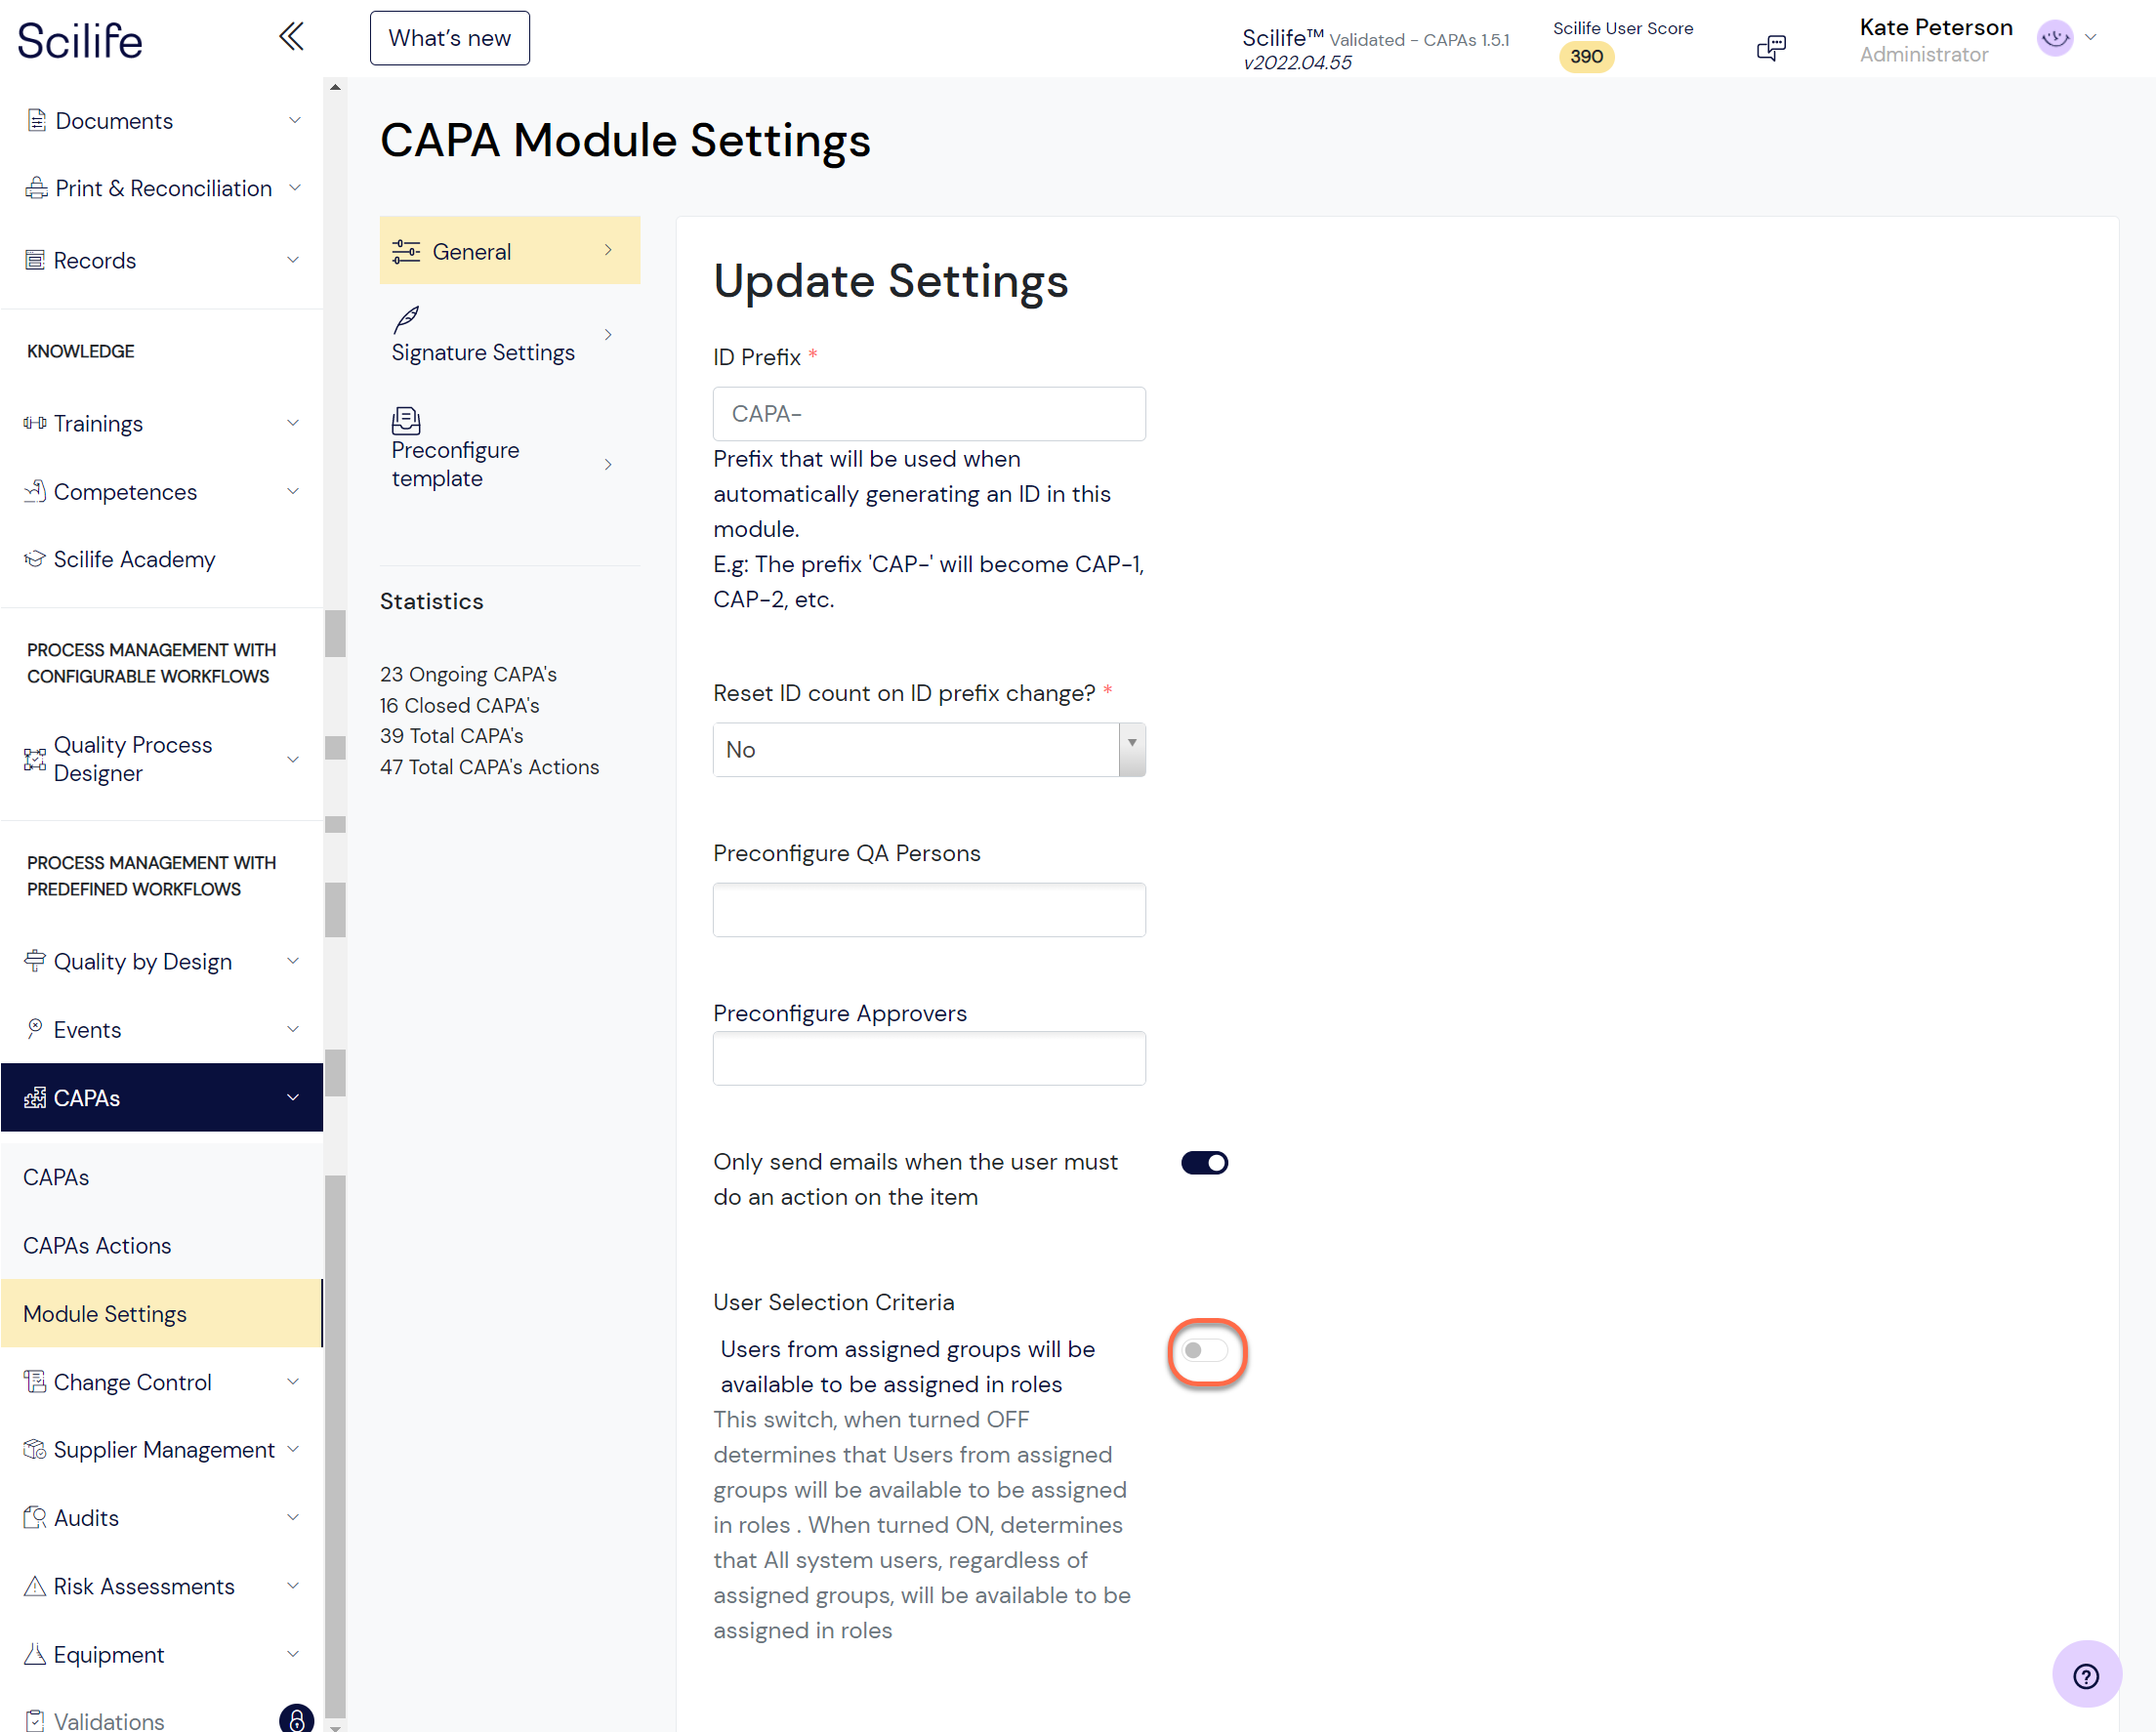Switch to the Signature Settings tab
Image resolution: width=2156 pixels, height=1732 pixels.
click(510, 336)
